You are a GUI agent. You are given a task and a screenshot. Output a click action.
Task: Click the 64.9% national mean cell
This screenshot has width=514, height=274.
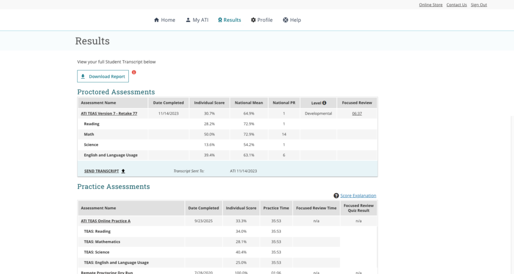249,113
